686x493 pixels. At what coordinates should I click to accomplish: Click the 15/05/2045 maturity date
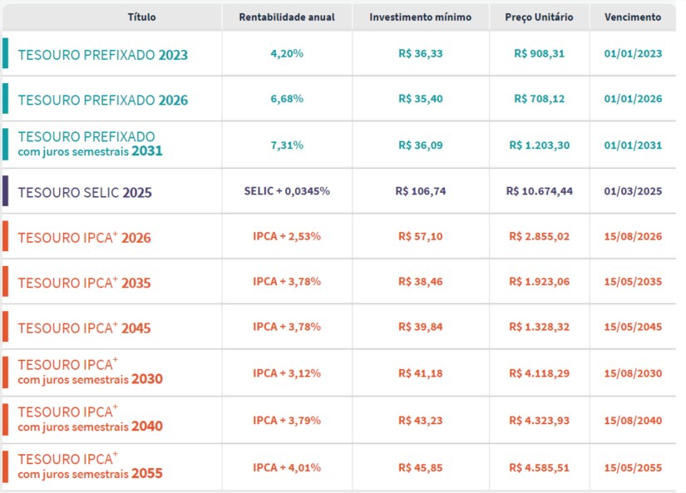633,327
